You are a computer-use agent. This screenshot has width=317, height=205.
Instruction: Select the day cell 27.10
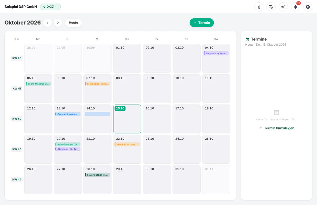(68, 180)
